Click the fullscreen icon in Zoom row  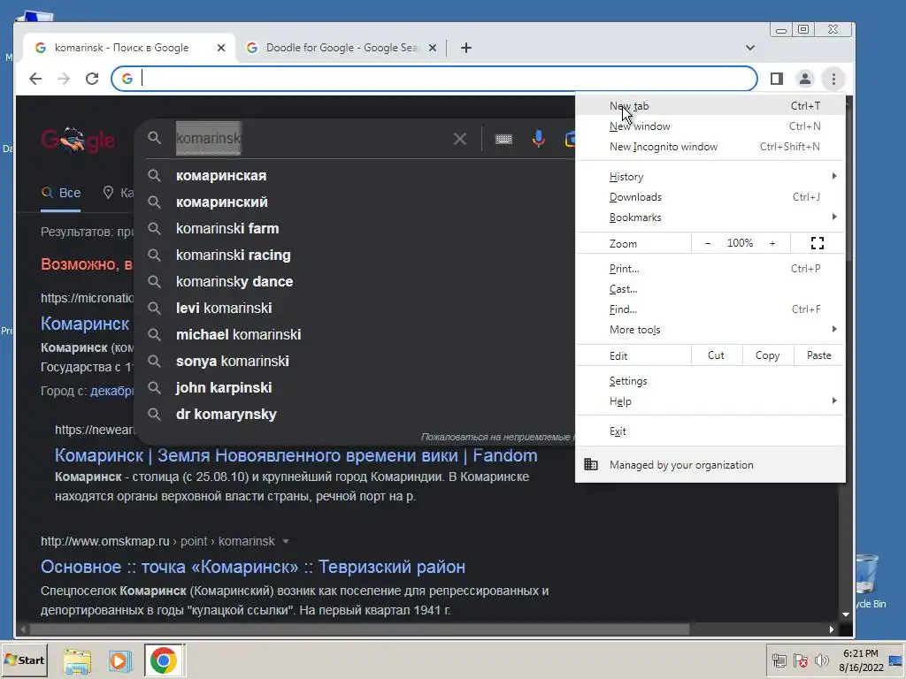817,243
